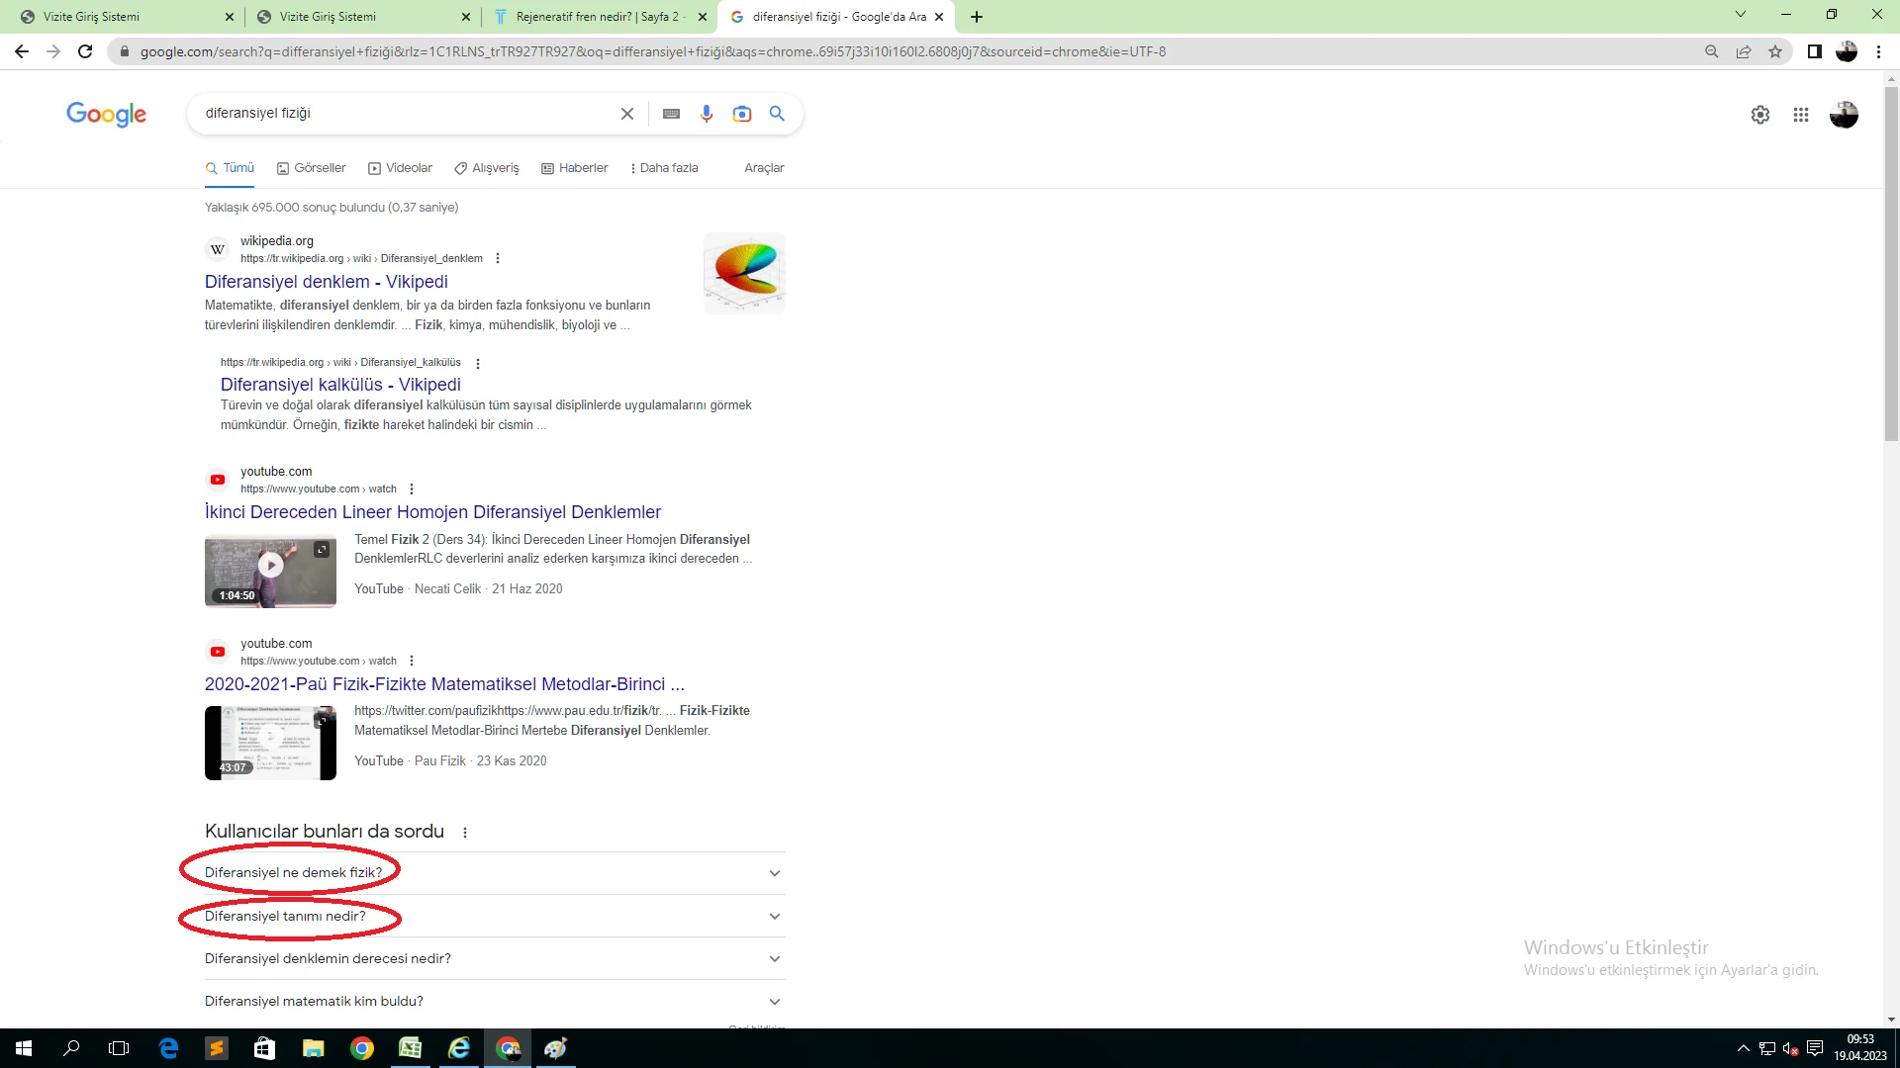
Task: Click the voice search microphone icon
Action: tap(706, 114)
